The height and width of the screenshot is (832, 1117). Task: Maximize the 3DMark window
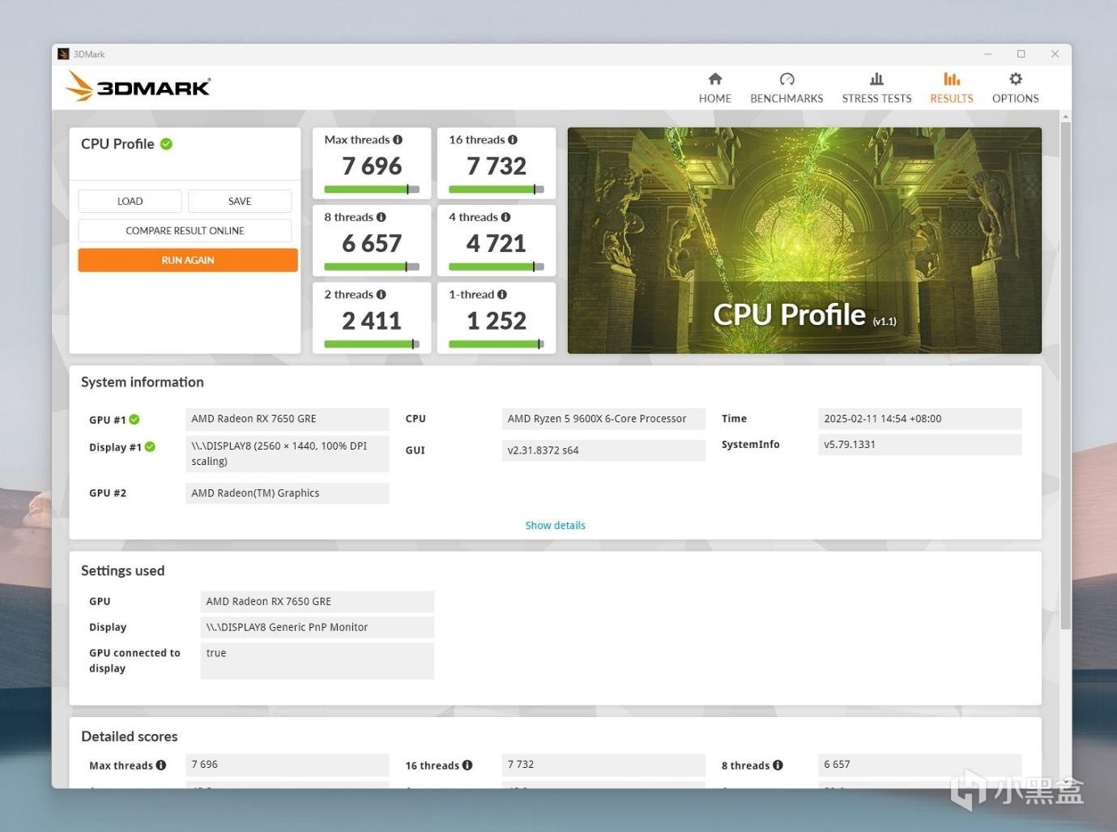[x=1021, y=54]
